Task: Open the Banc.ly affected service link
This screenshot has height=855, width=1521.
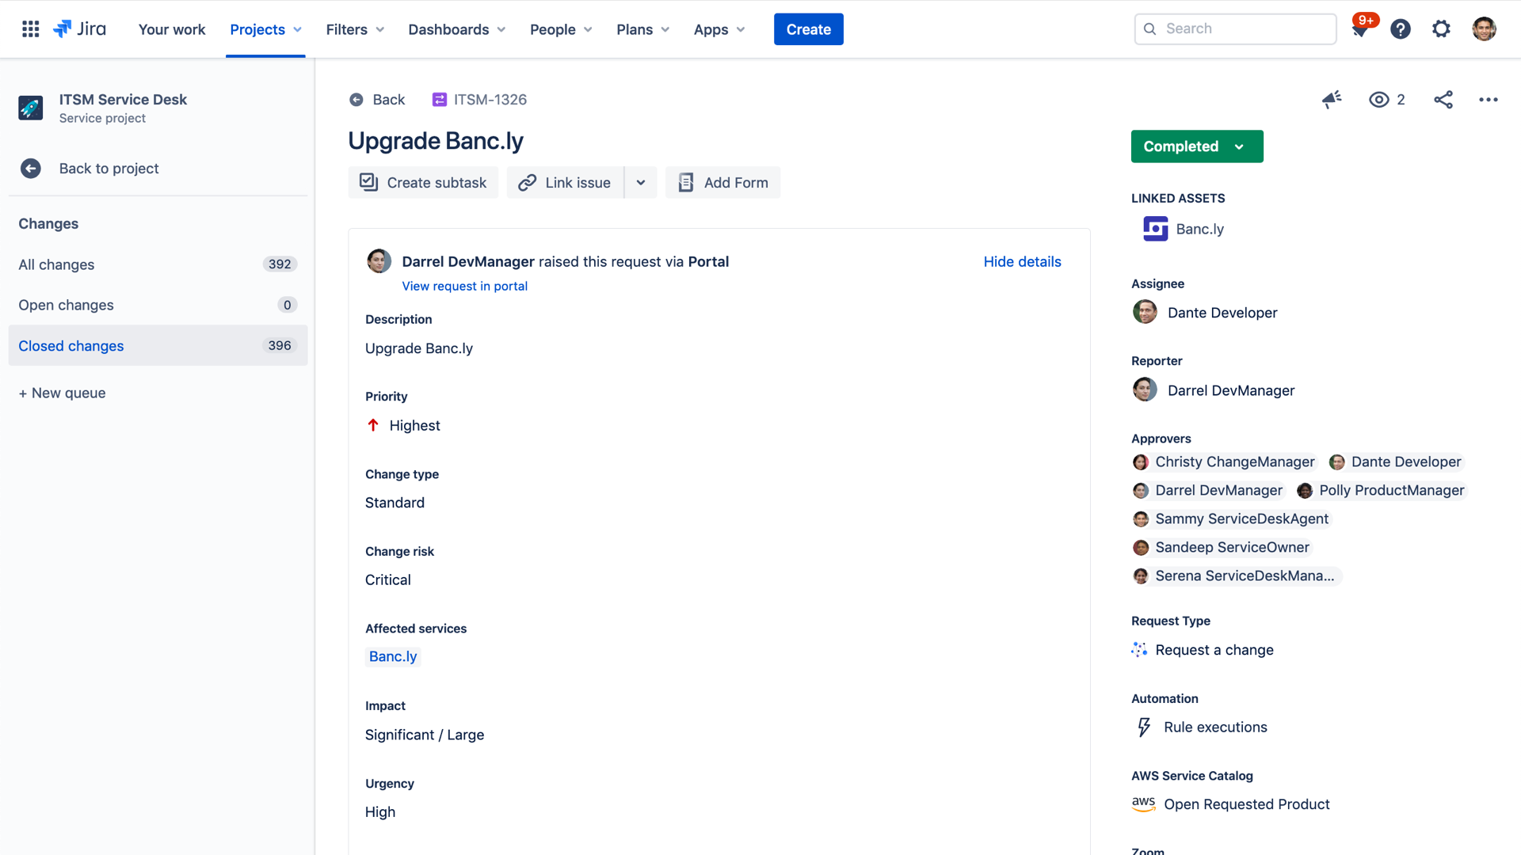Action: pyautogui.click(x=393, y=657)
